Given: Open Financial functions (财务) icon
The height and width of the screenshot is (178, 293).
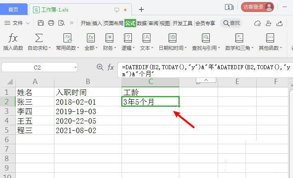Looking at the screenshot, I should (109, 38).
